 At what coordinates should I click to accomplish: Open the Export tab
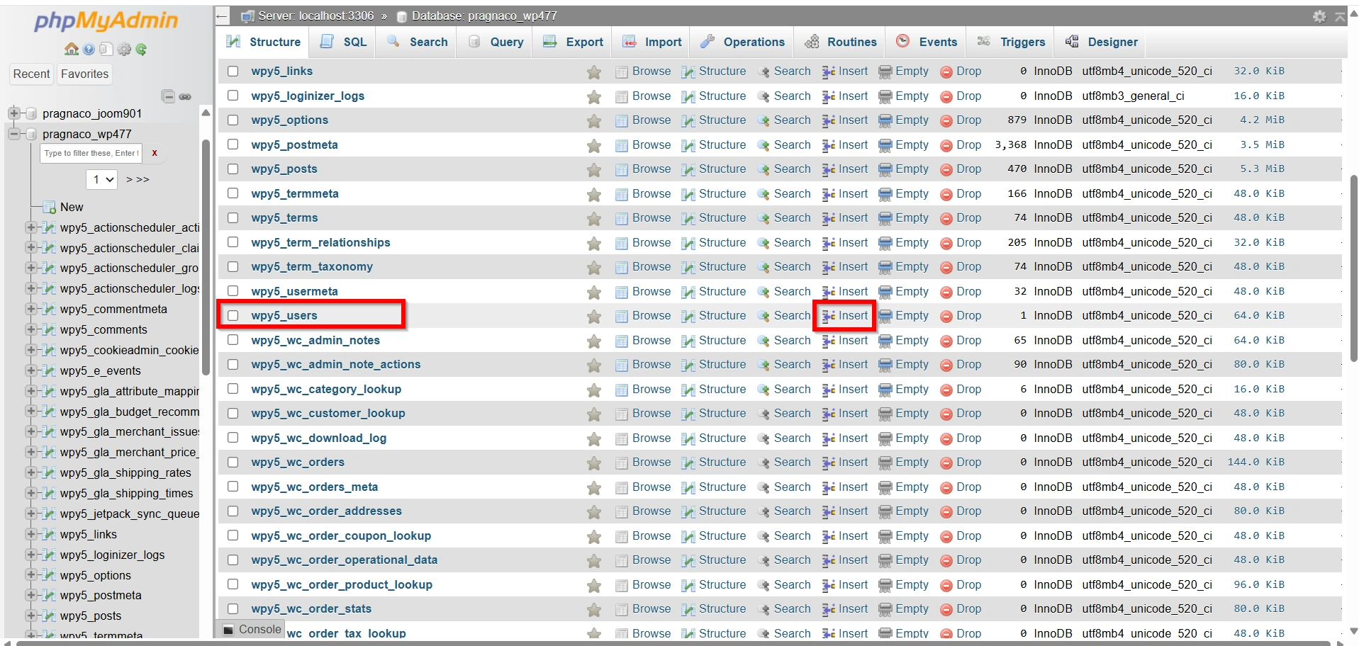click(573, 42)
